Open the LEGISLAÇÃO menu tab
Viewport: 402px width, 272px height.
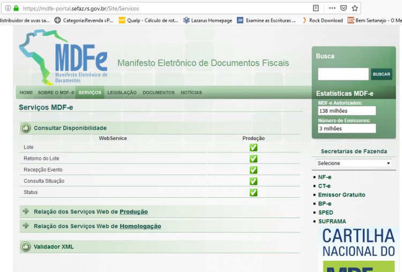[x=122, y=92]
